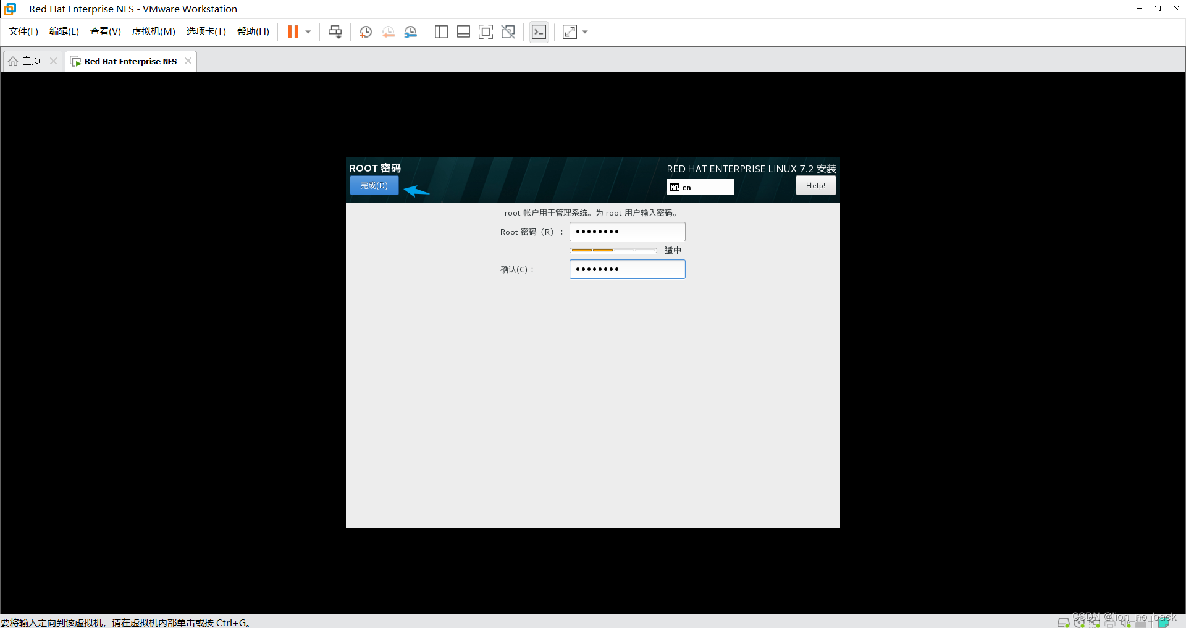The width and height of the screenshot is (1186, 628).
Task: Open the 查看(V) menu
Action: (x=106, y=31)
